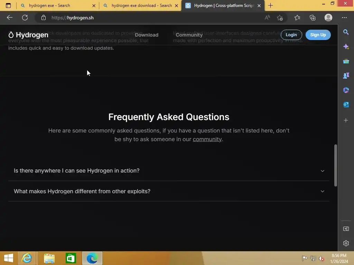Expand 'Is there anywhere I can see Hydrogen' question
The height and width of the screenshot is (265, 354).
[x=169, y=170]
